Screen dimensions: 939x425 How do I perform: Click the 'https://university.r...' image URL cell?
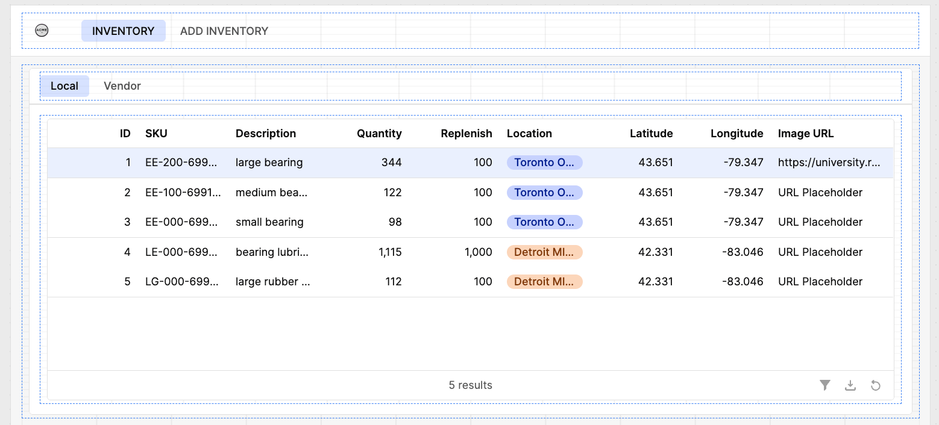click(829, 163)
